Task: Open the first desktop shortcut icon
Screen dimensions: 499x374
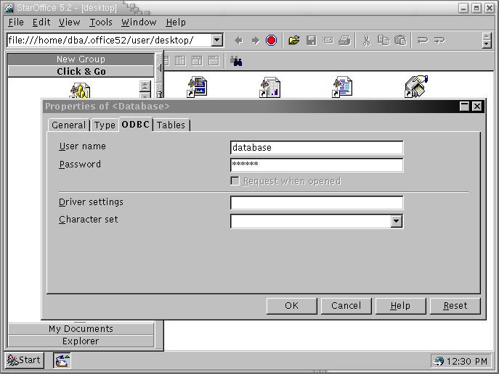Action: (197, 86)
